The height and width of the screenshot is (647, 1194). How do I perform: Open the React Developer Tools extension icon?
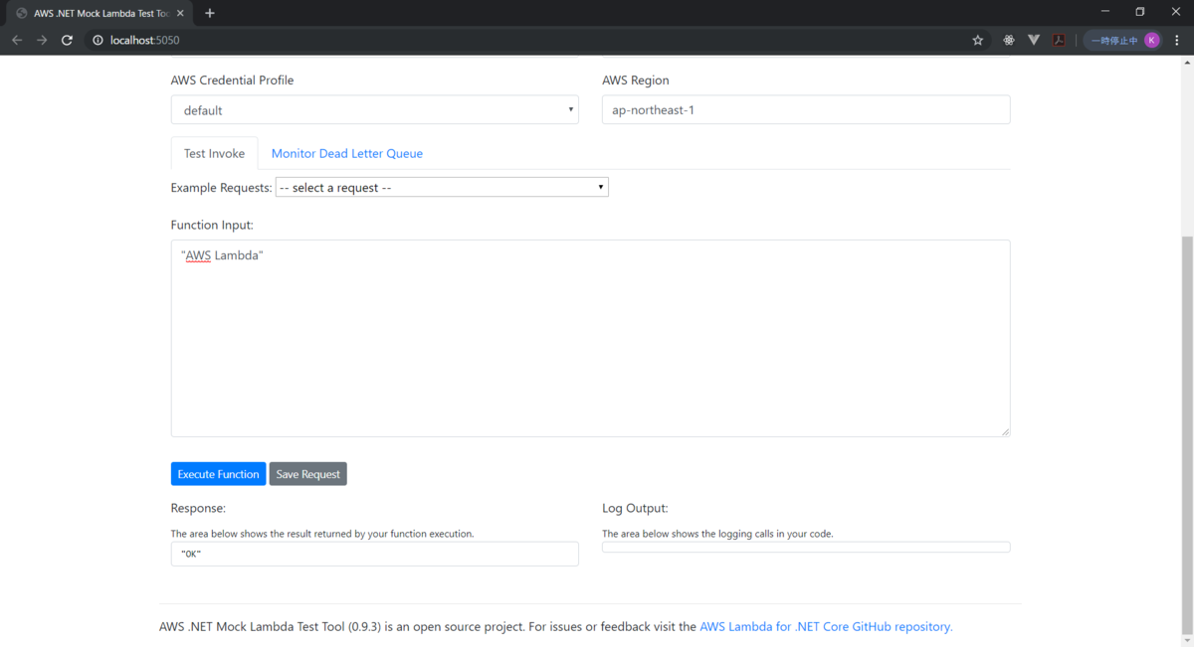tap(1009, 40)
